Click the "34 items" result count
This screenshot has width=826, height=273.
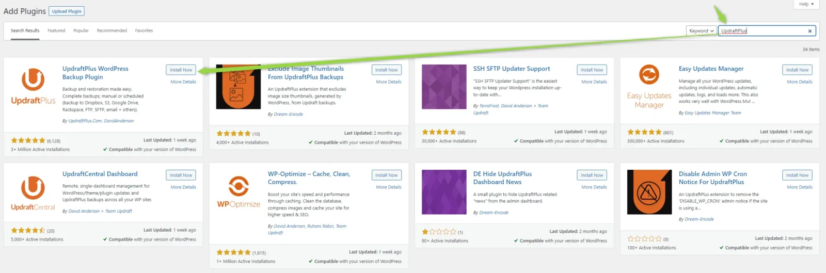(811, 50)
